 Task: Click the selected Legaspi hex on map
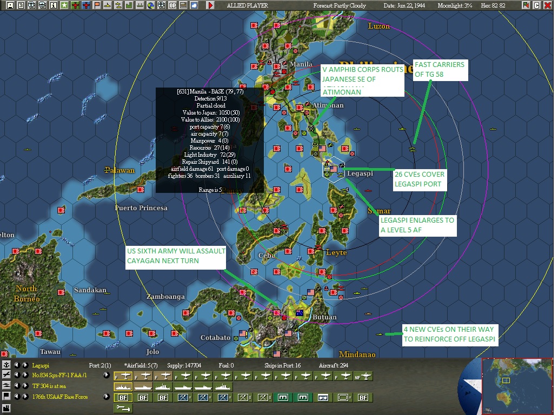pyautogui.click(x=334, y=169)
